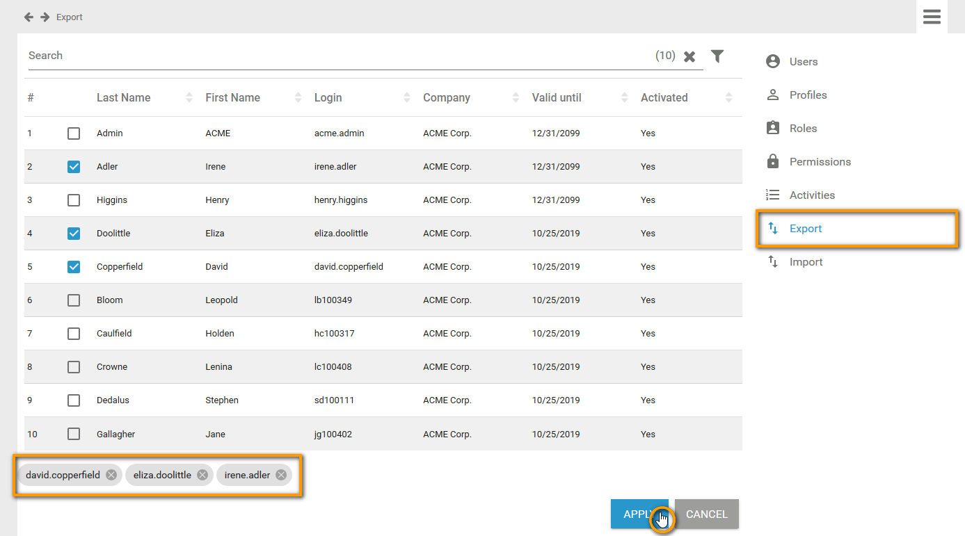
Task: Open the filter funnel icon
Action: point(717,56)
